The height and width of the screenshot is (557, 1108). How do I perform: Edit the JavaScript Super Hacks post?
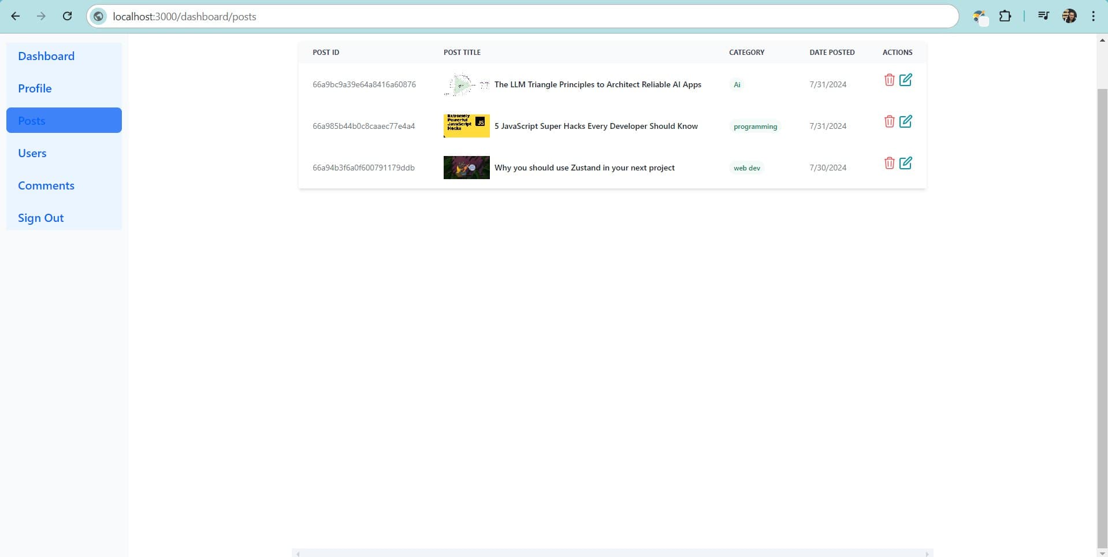(x=905, y=121)
